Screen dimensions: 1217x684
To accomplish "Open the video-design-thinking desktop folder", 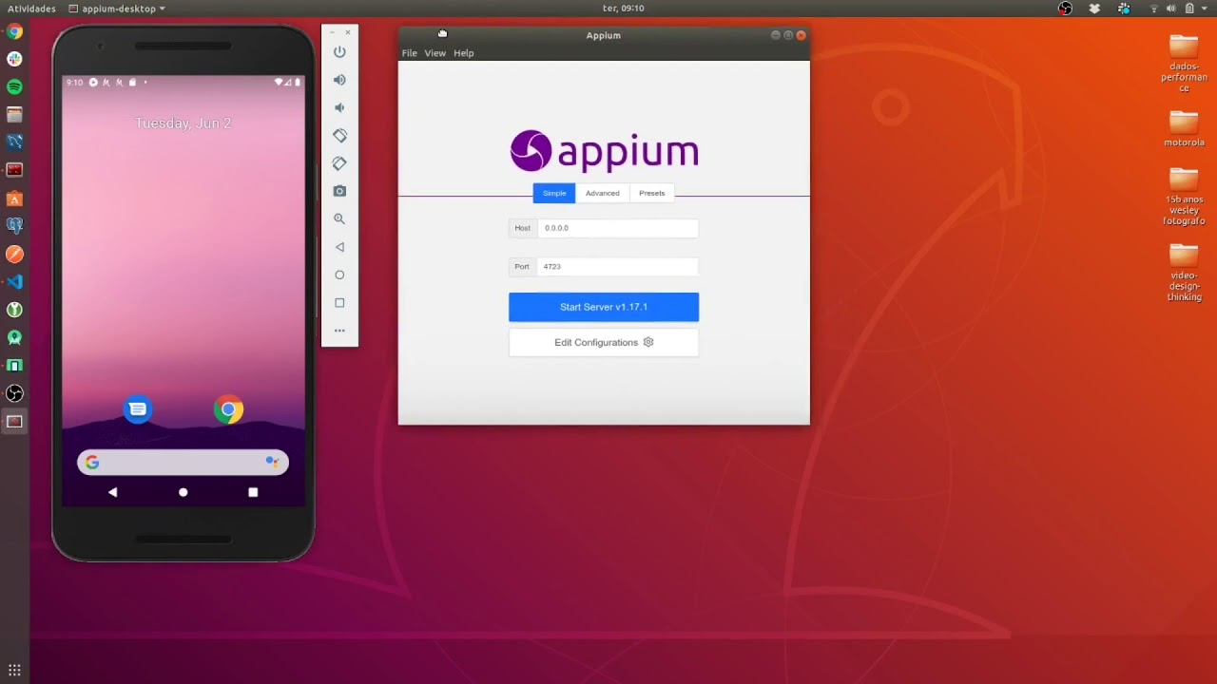I will point(1184,273).
